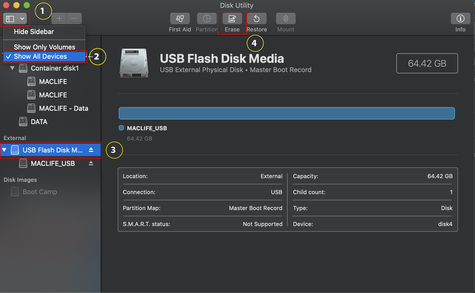Click the blue MACLIFE_USB legend swatch

click(121, 128)
